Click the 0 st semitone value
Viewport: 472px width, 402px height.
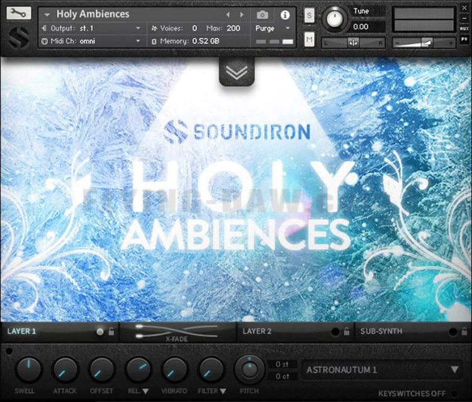282,364
